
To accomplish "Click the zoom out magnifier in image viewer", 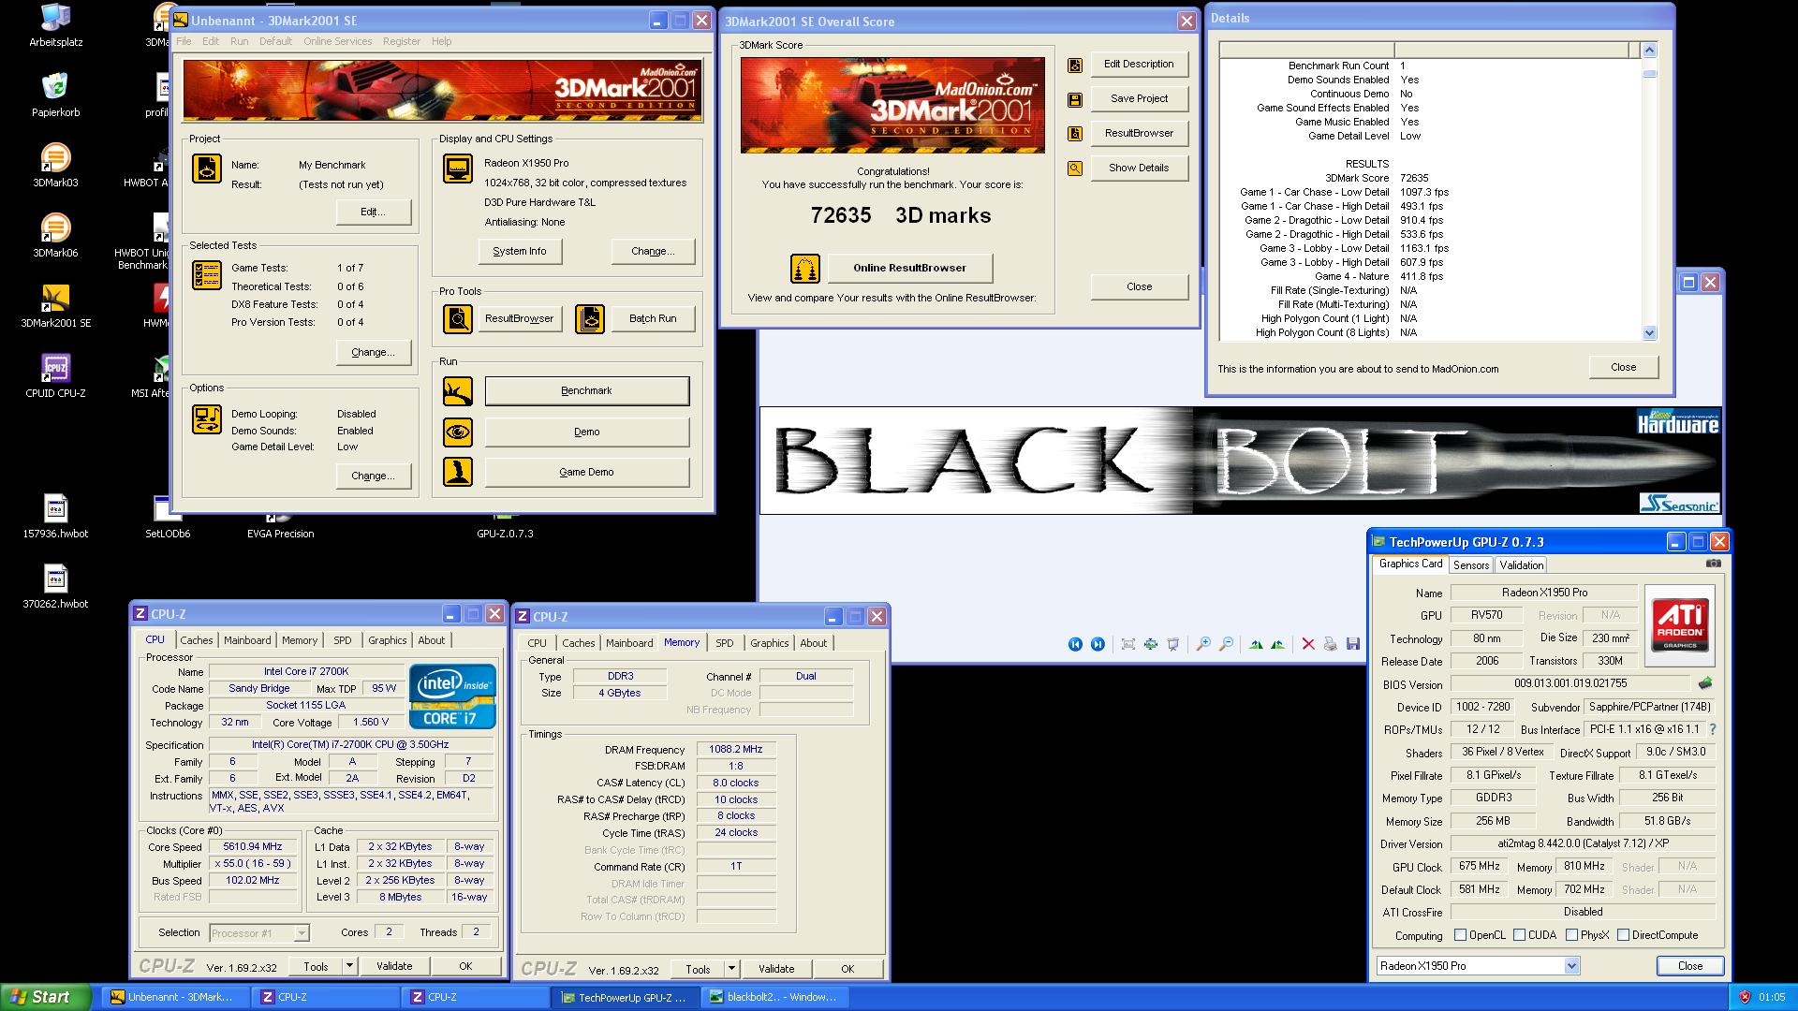I will 1226,644.
